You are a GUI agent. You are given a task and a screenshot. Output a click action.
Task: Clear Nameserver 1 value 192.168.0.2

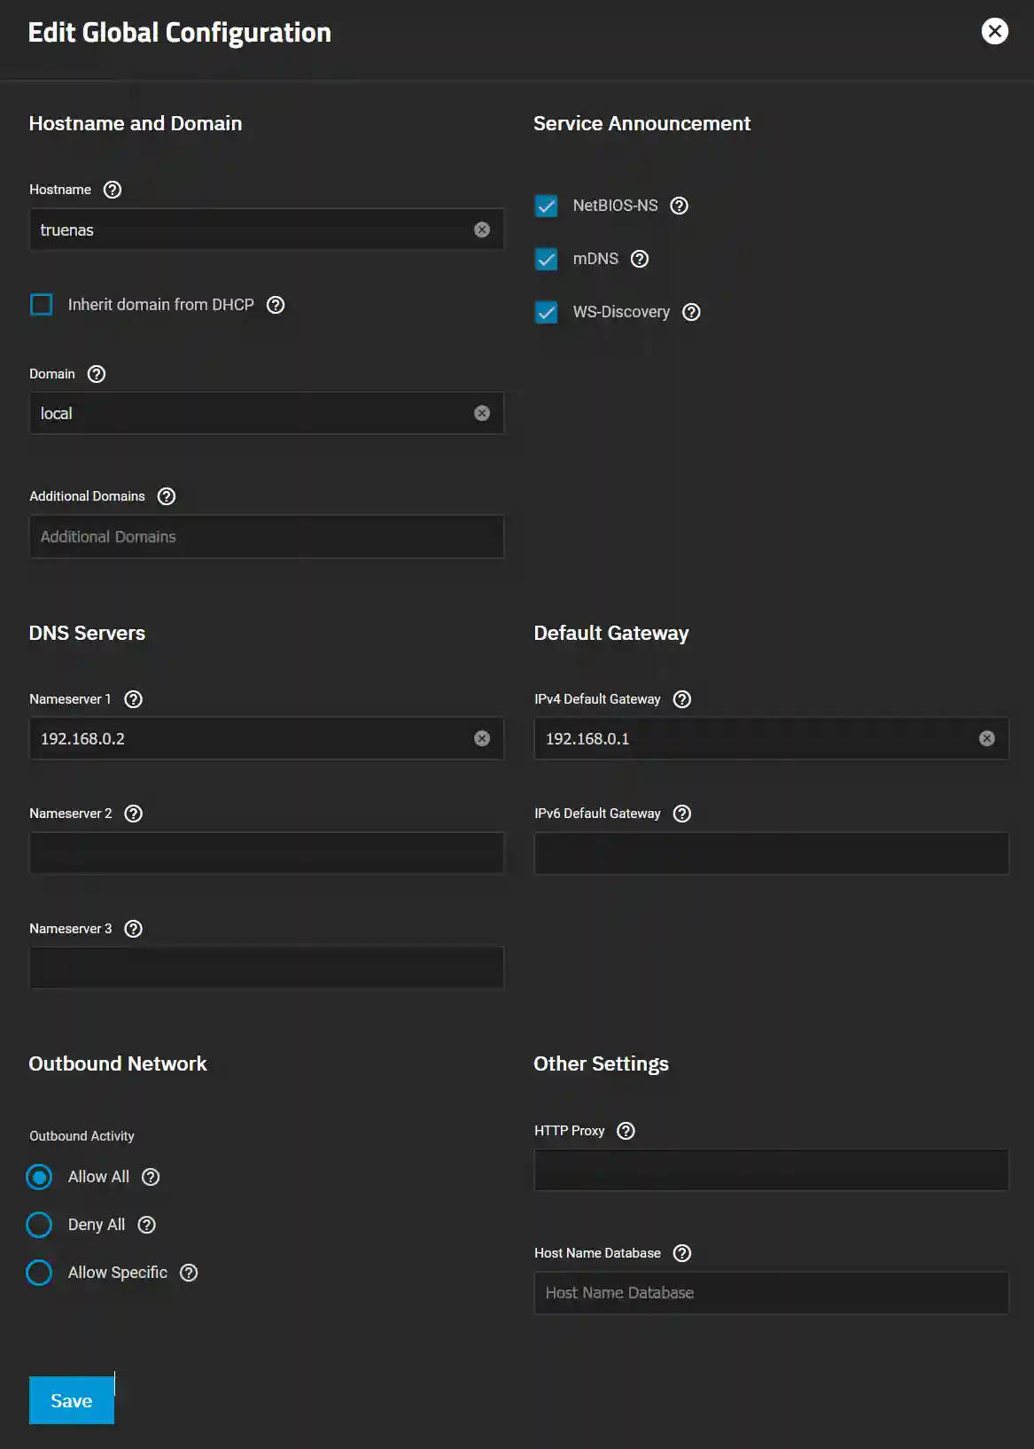(482, 738)
